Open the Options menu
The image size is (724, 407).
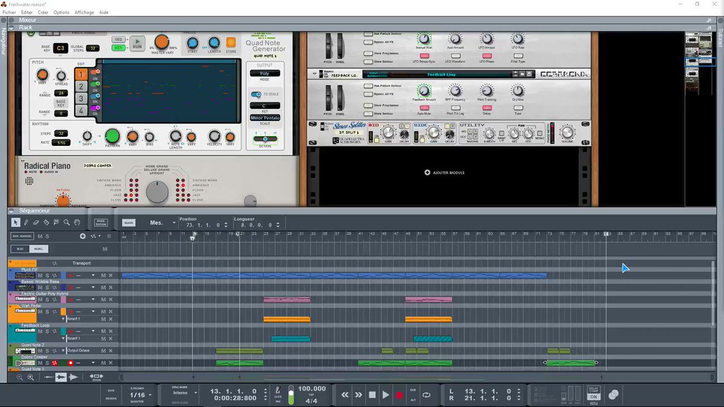(x=62, y=12)
